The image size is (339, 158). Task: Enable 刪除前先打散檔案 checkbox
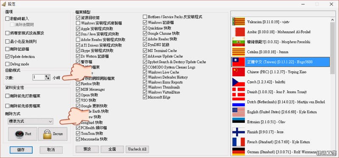[x=8, y=96]
